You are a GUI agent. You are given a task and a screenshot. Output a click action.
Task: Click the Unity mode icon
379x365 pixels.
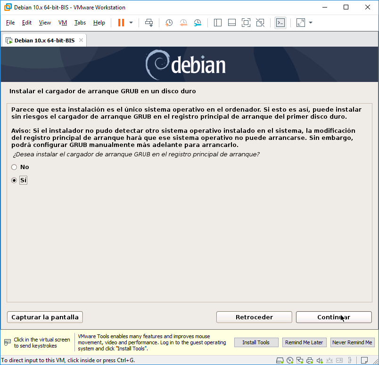[x=260, y=23]
